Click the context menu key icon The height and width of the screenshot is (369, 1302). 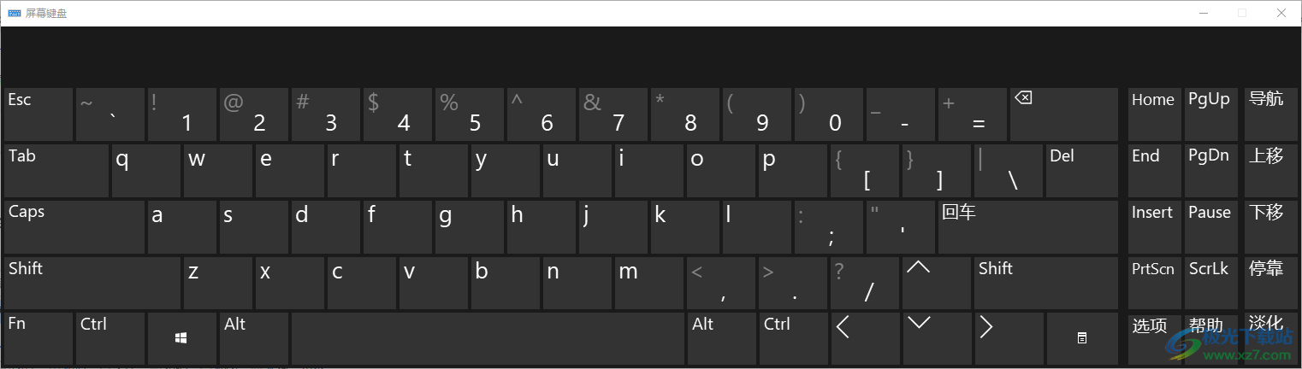1081,338
